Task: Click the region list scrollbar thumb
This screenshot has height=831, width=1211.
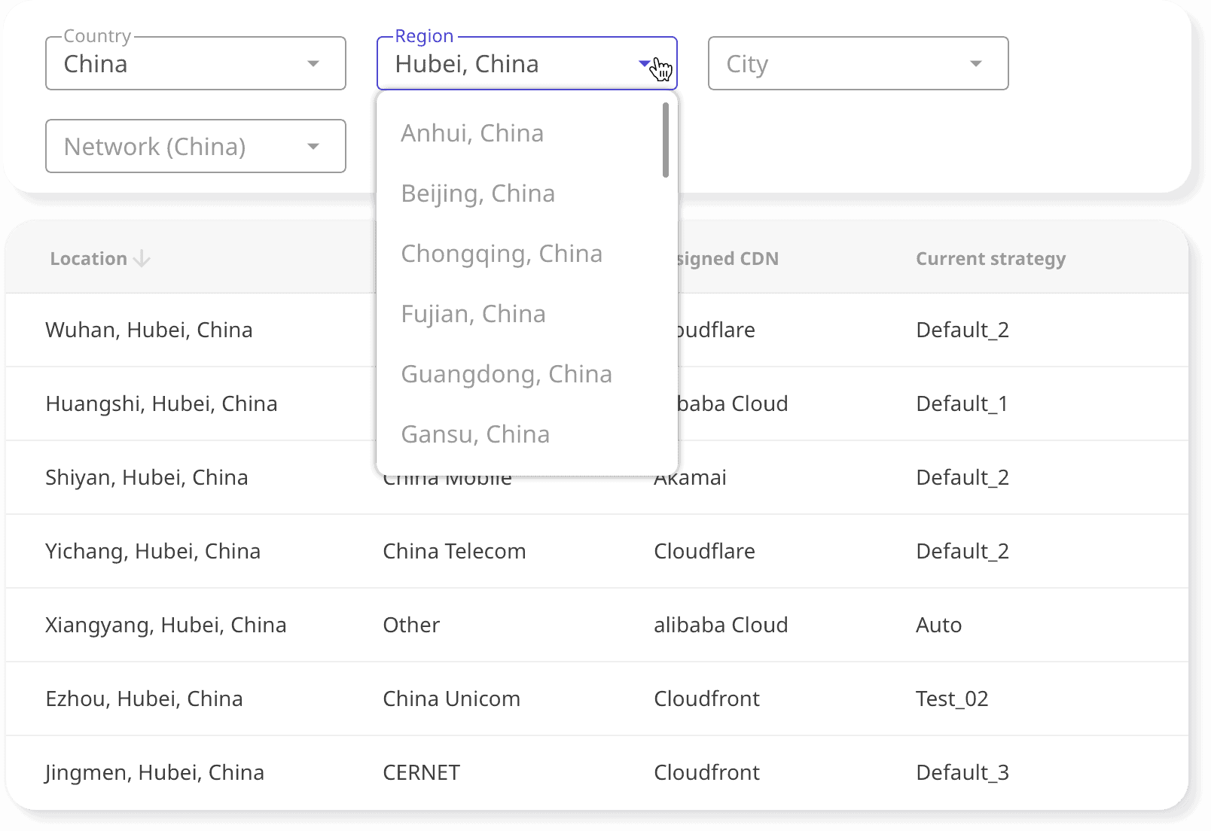Action: click(666, 140)
